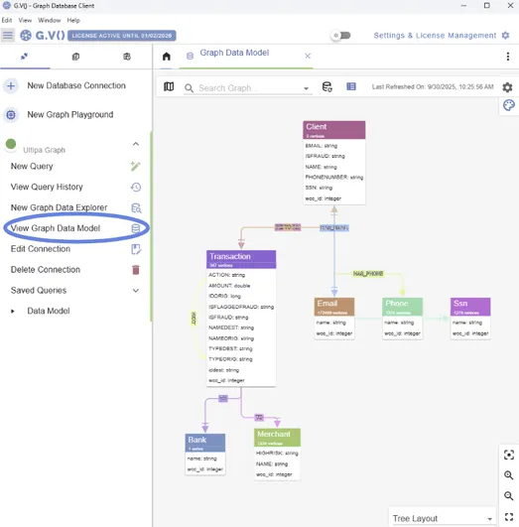Click the center graph focus icon
Screen dimensions: 519x527
(x=508, y=456)
